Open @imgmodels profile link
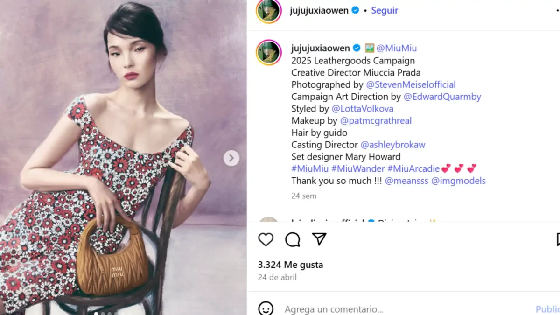Image resolution: width=560 pixels, height=315 pixels. point(458,181)
